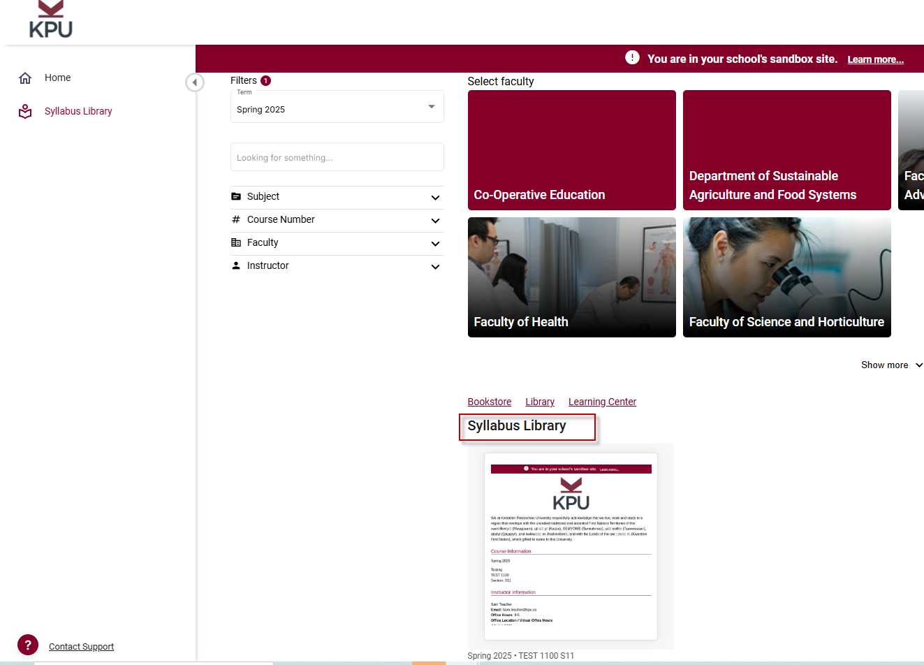
Task: Expand the Course Number filter chevron
Action: [435, 221]
